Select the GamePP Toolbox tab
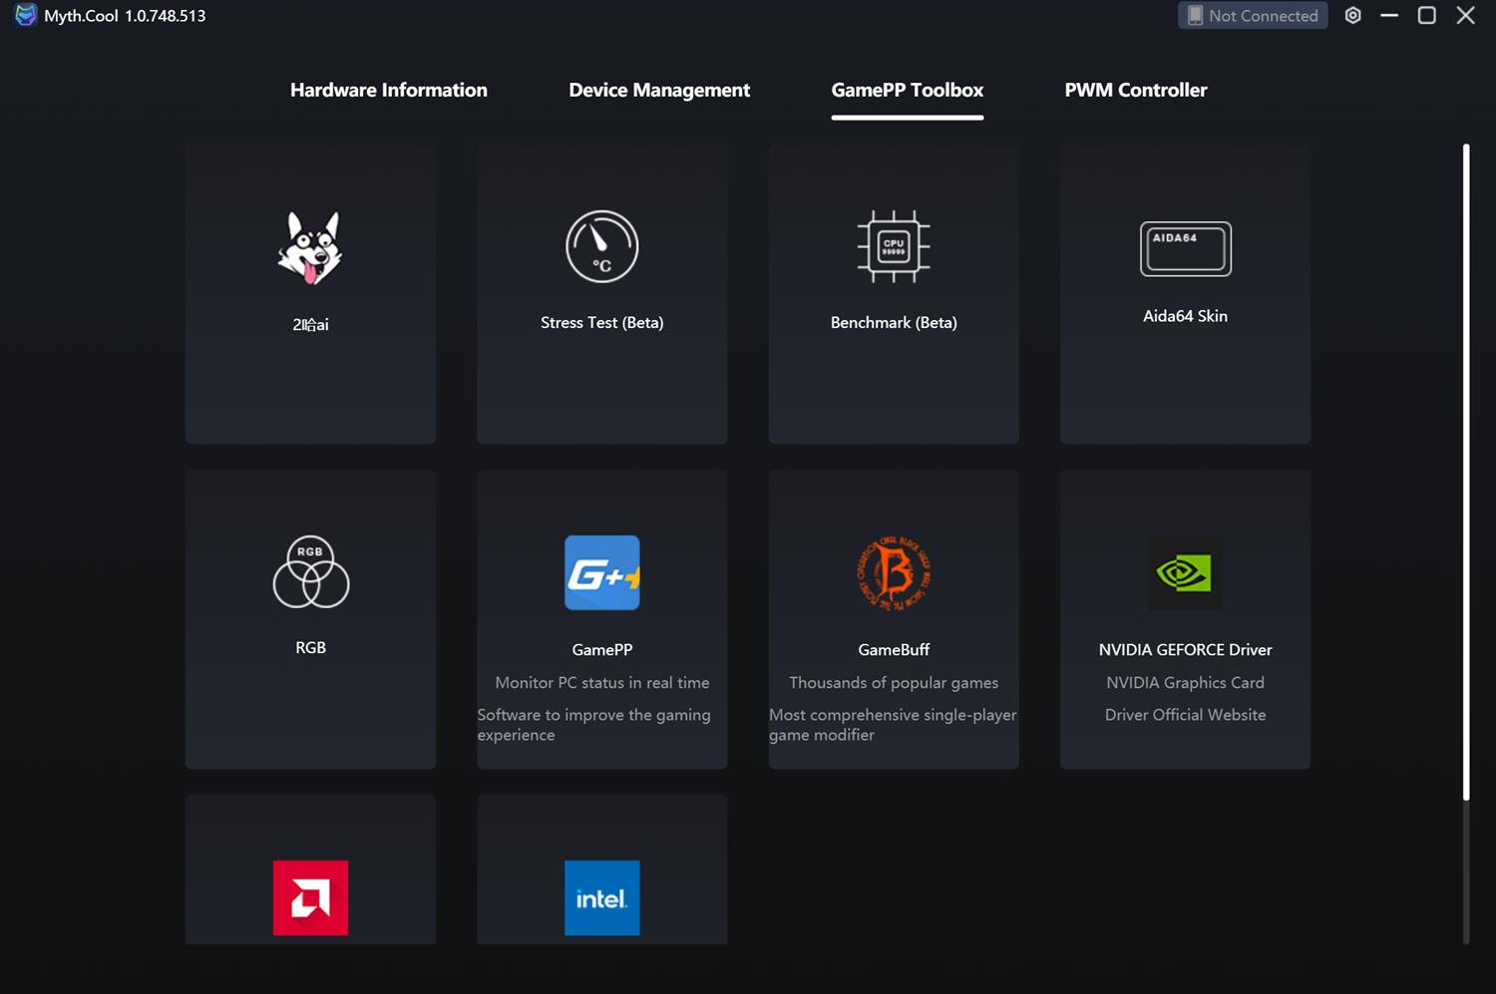Screen dimensions: 1496x994 (907, 91)
